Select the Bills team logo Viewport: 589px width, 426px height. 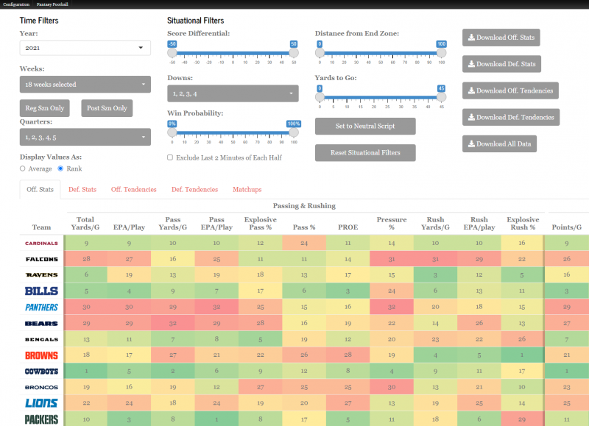41,291
